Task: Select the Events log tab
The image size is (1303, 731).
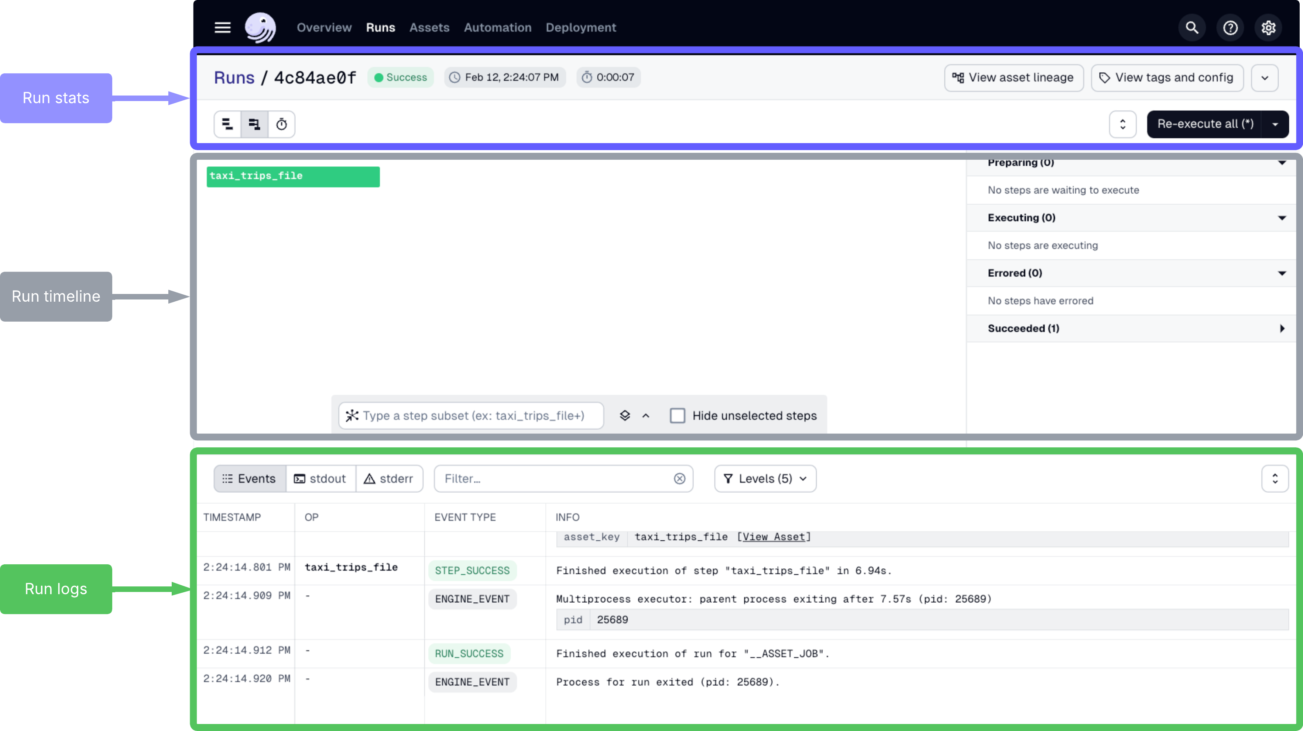Action: pyautogui.click(x=249, y=478)
